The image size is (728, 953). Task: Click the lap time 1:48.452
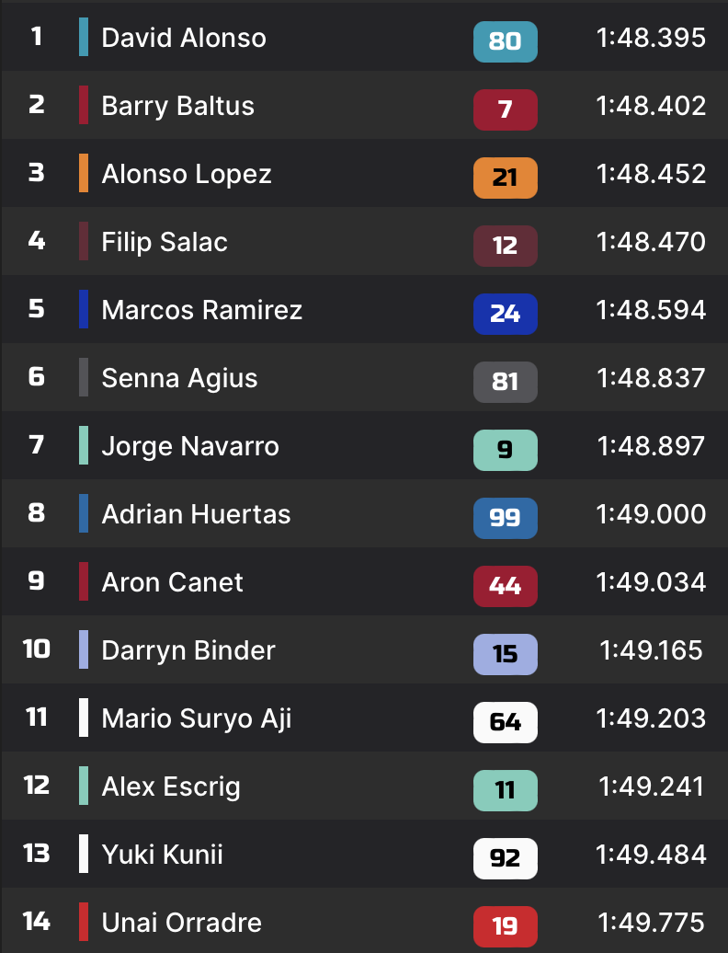[x=651, y=174]
